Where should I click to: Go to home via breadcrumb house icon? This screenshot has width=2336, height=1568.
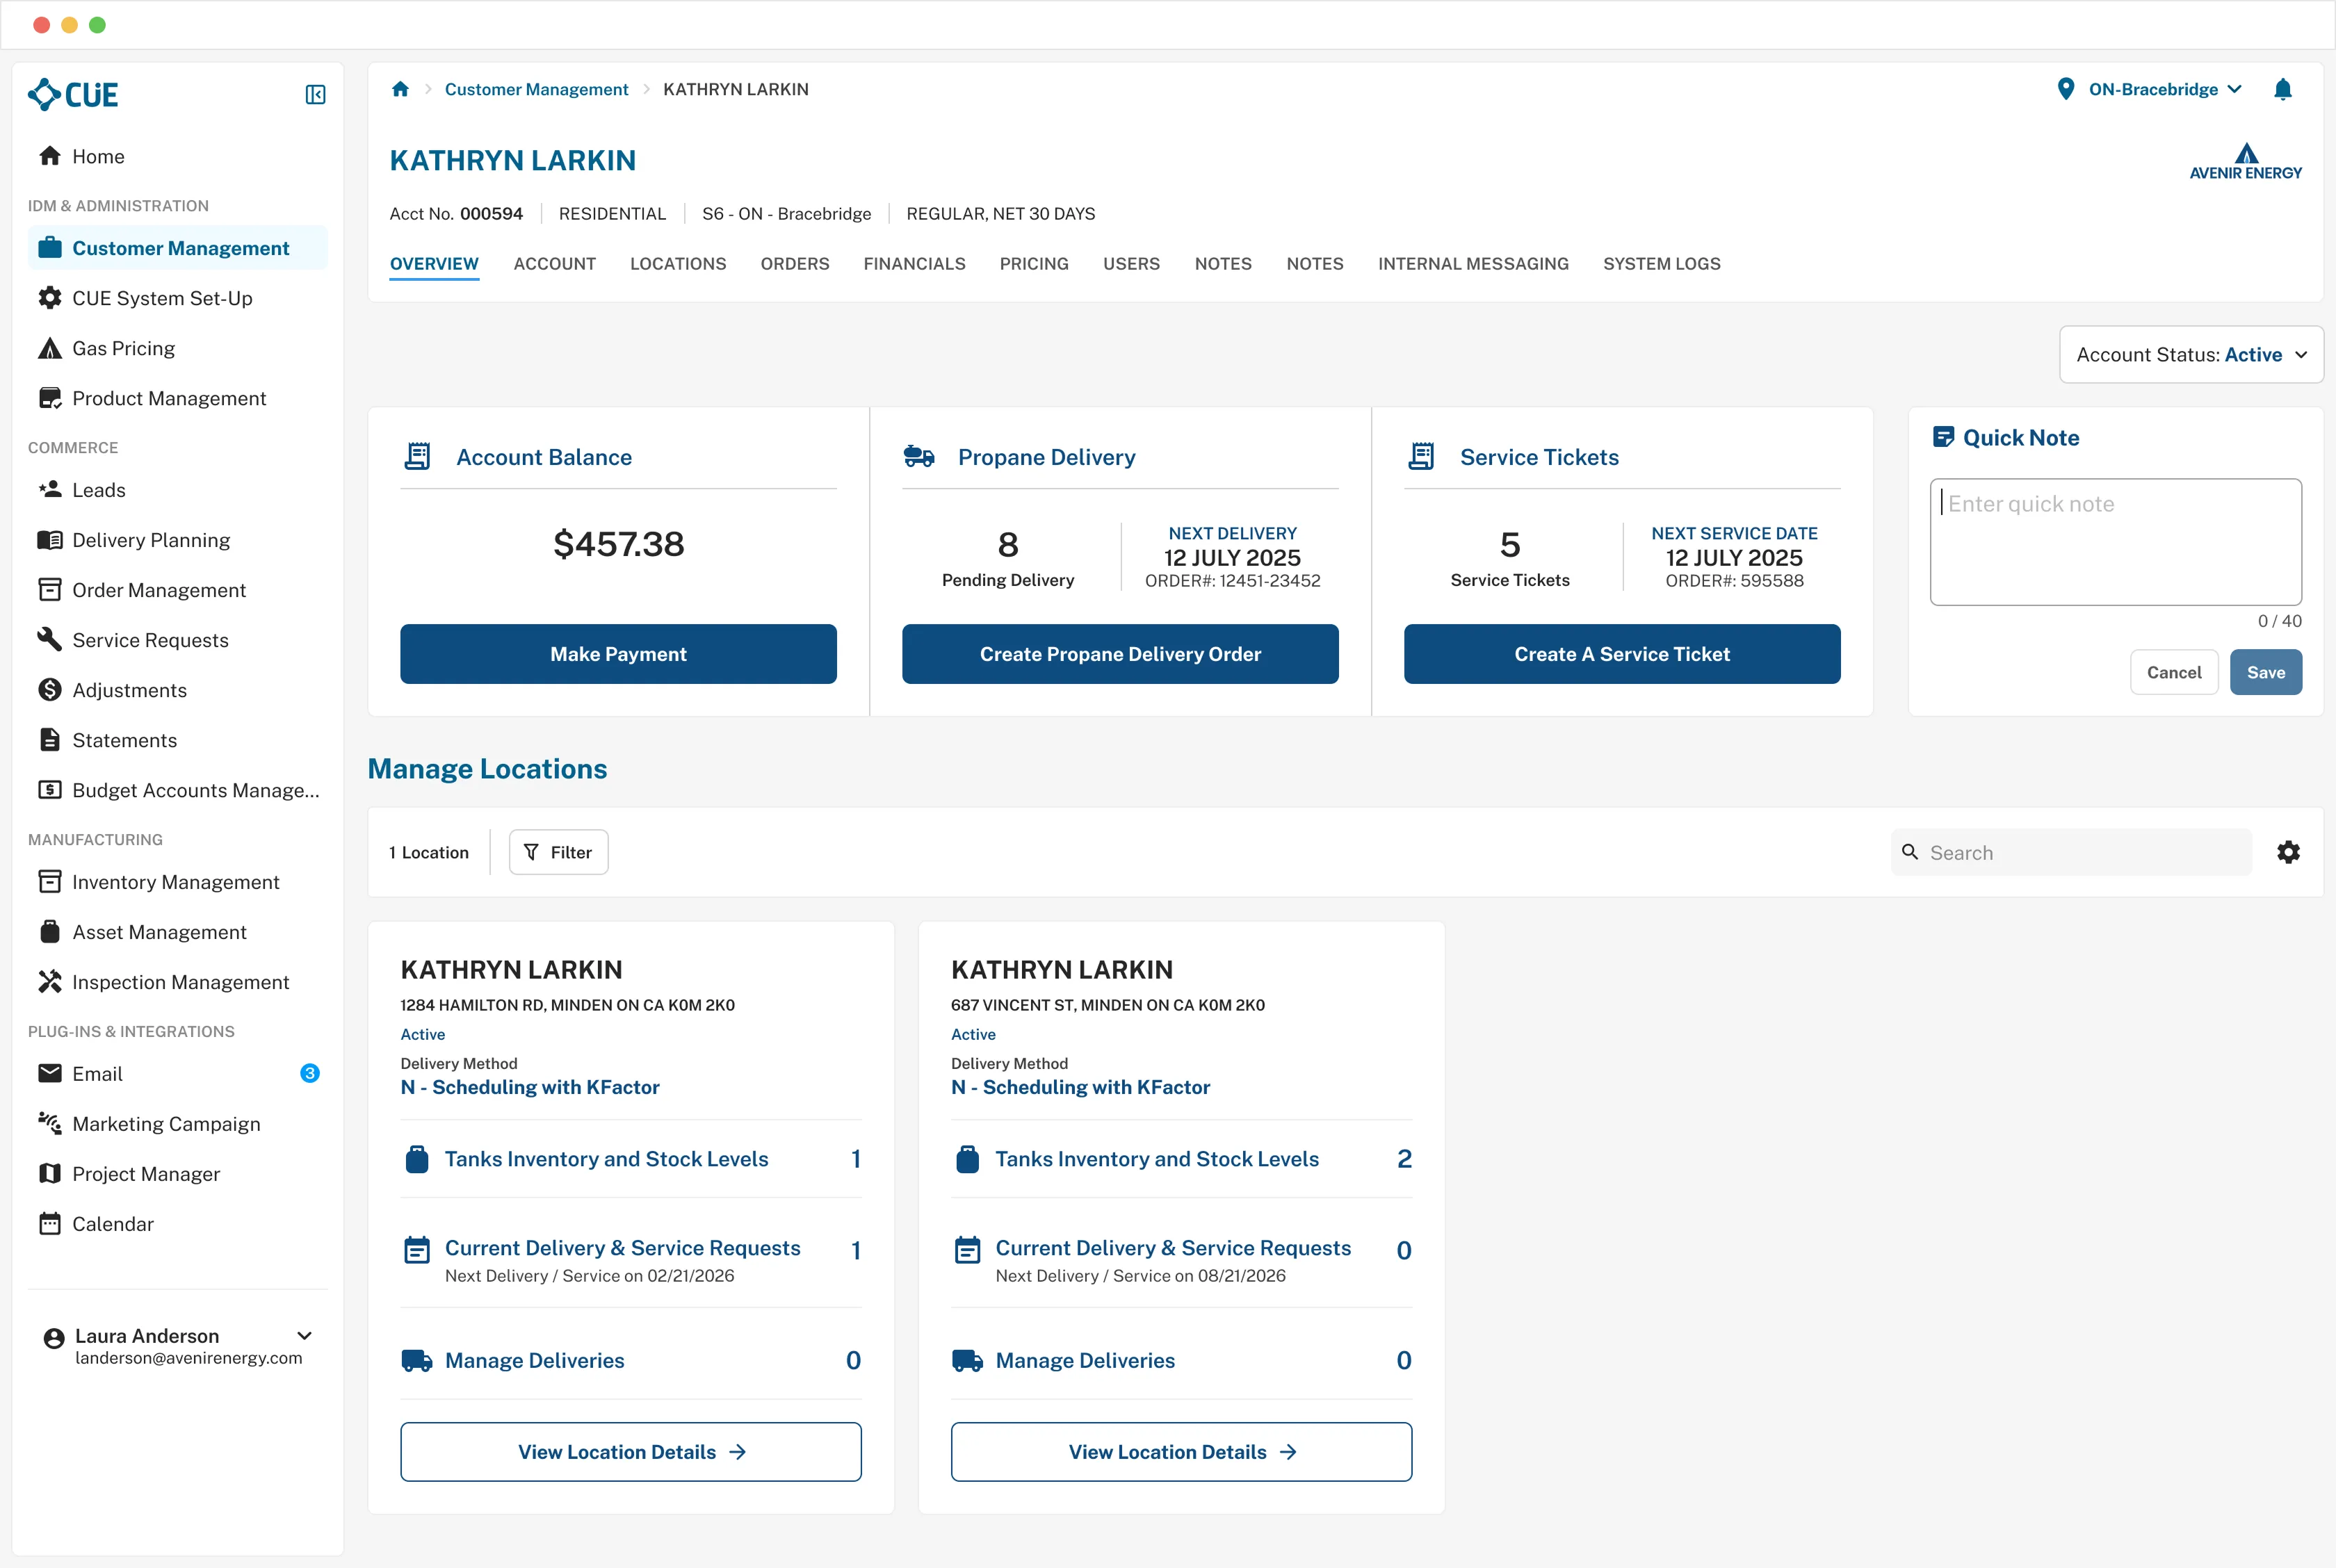[x=400, y=89]
